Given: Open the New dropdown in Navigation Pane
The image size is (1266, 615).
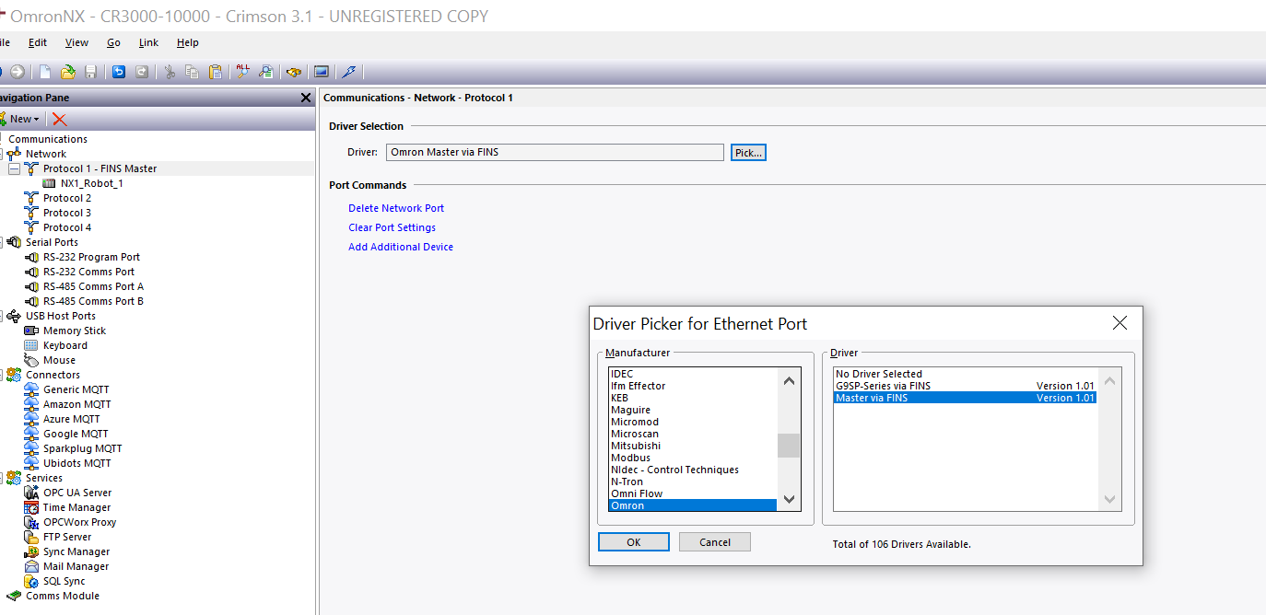Looking at the screenshot, I should coord(20,119).
